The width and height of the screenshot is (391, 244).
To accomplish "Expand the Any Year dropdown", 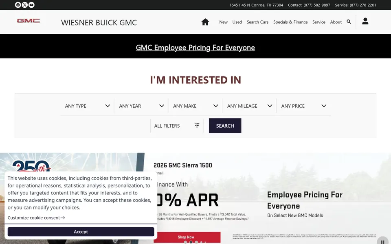I will click(141, 106).
